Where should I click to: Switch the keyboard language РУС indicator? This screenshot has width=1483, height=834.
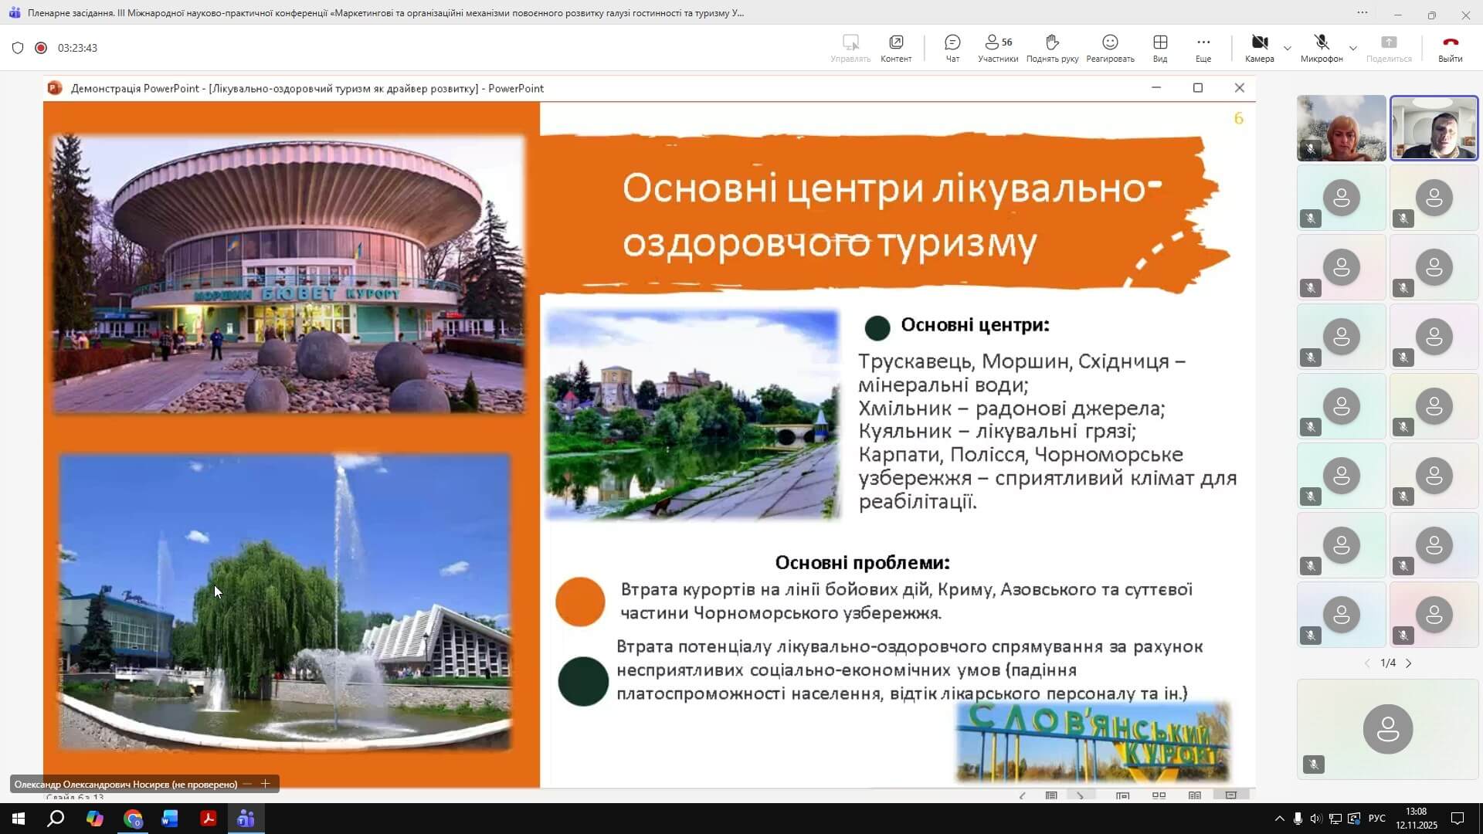(1376, 819)
